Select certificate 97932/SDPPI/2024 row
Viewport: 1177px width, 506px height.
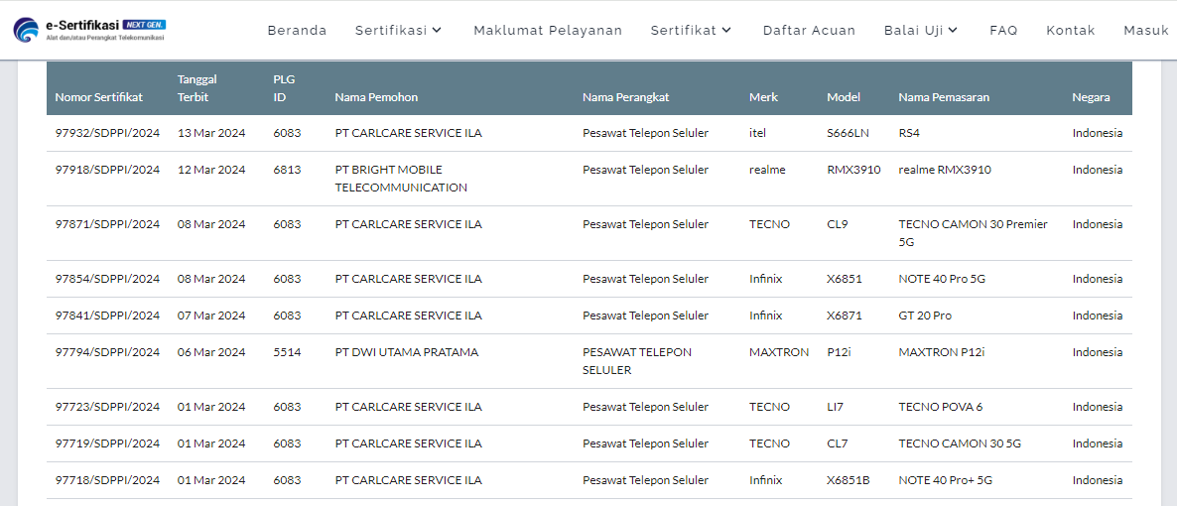pyautogui.click(x=589, y=133)
